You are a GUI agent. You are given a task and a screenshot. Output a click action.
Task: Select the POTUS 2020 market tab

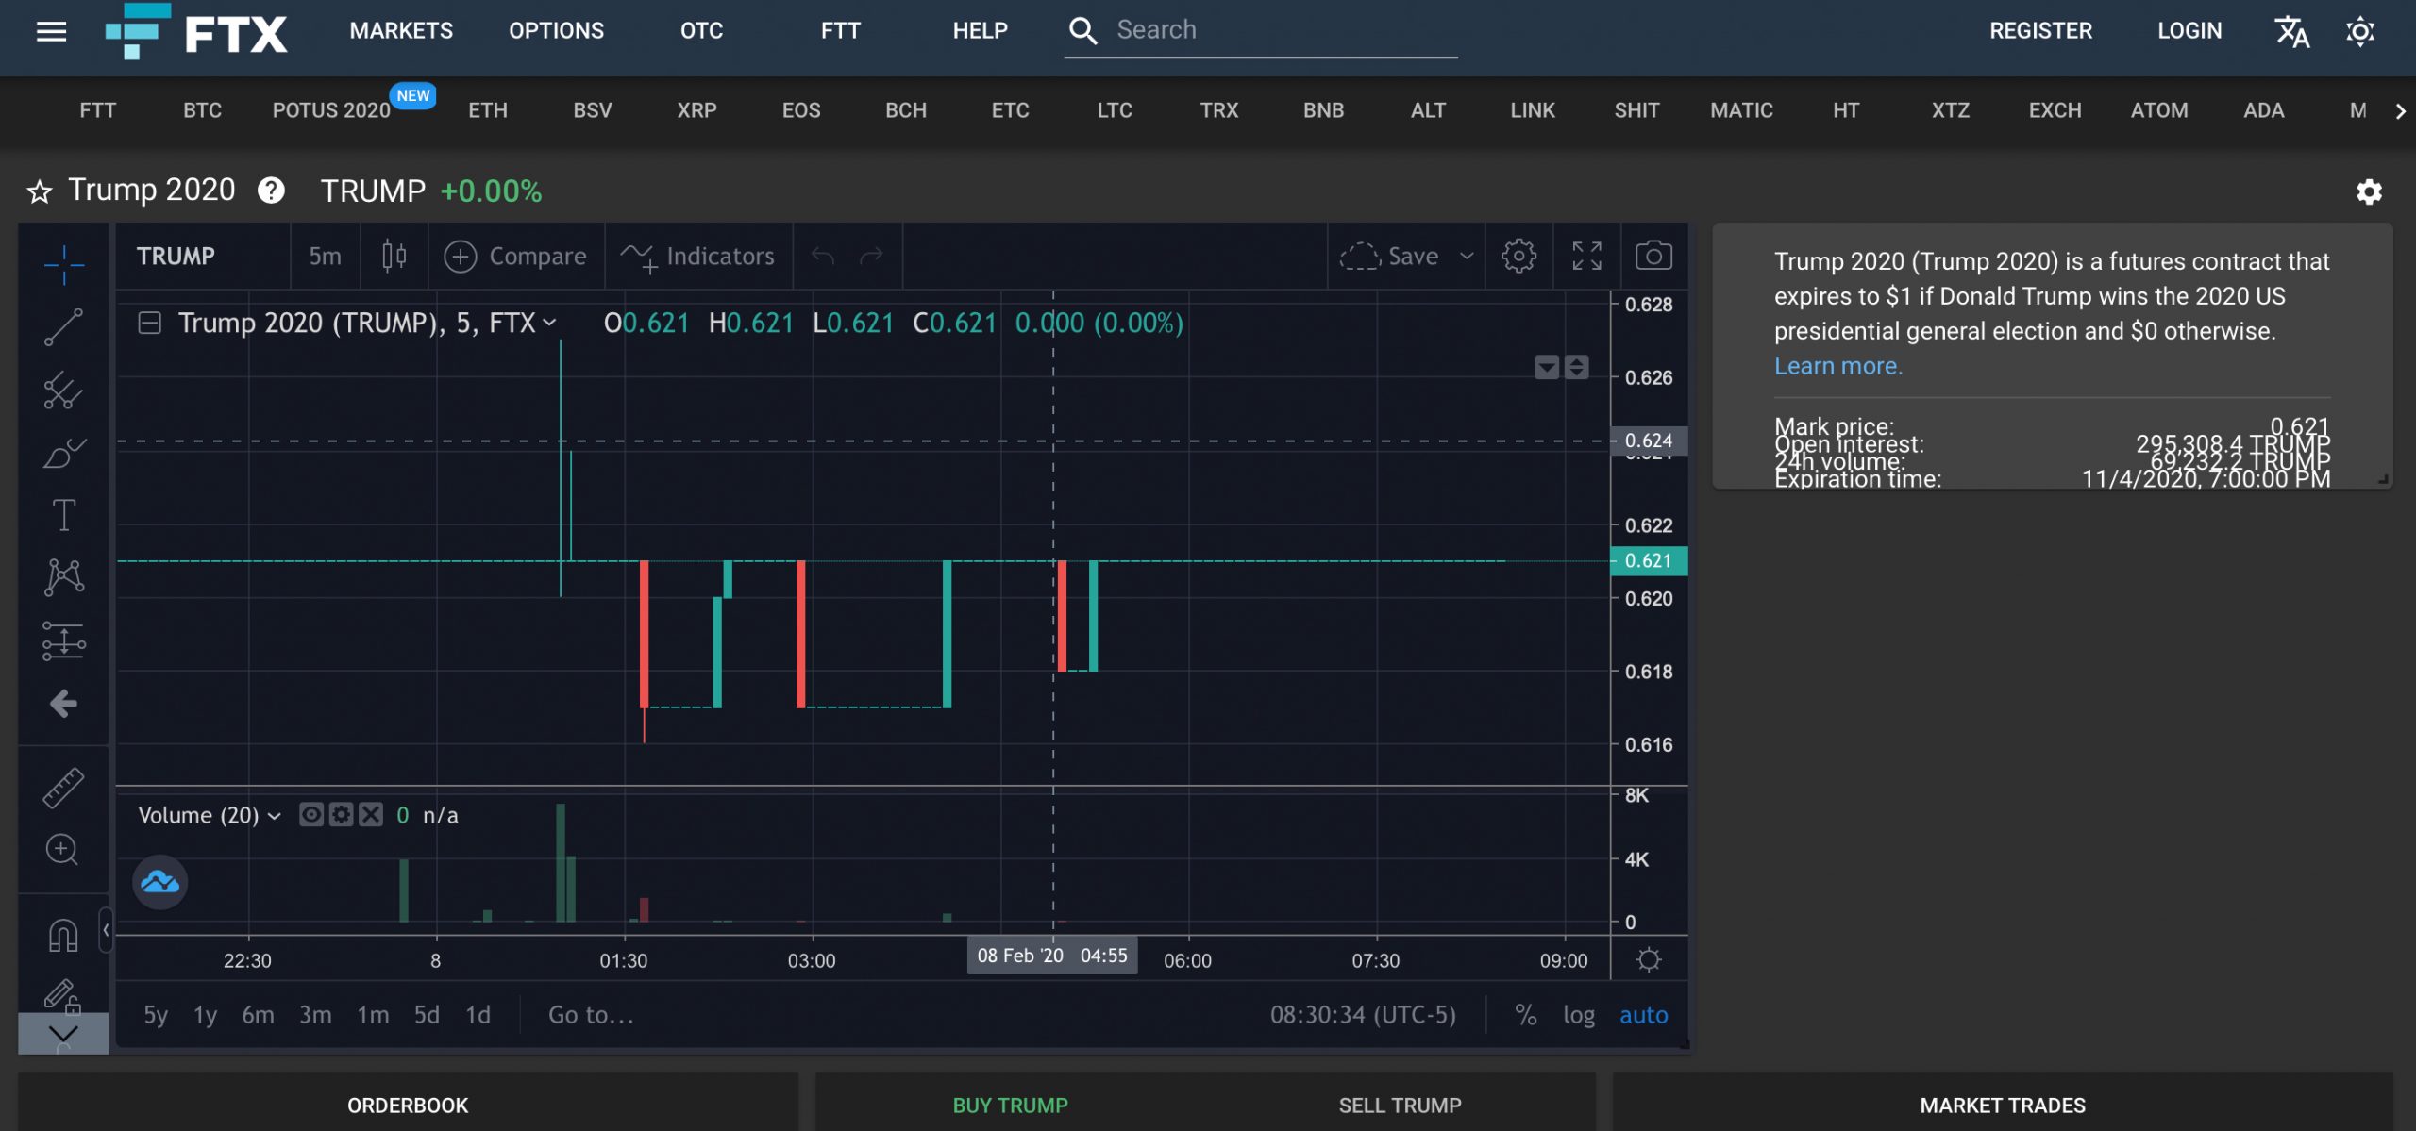coord(331,110)
